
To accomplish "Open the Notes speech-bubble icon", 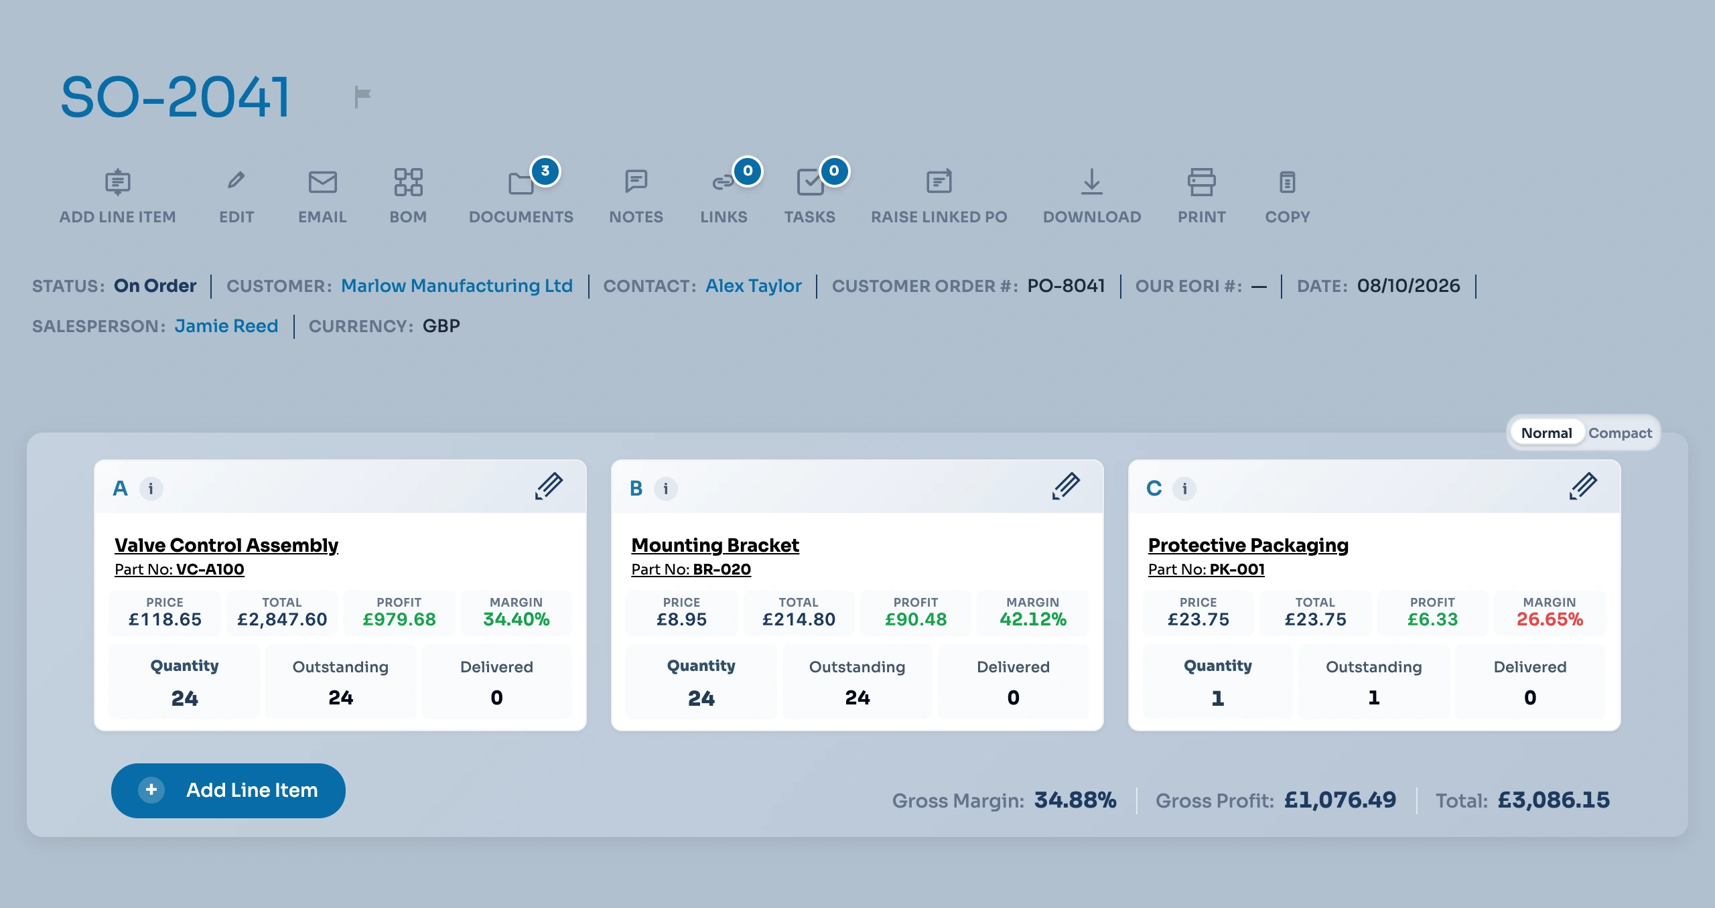I will coord(636,181).
